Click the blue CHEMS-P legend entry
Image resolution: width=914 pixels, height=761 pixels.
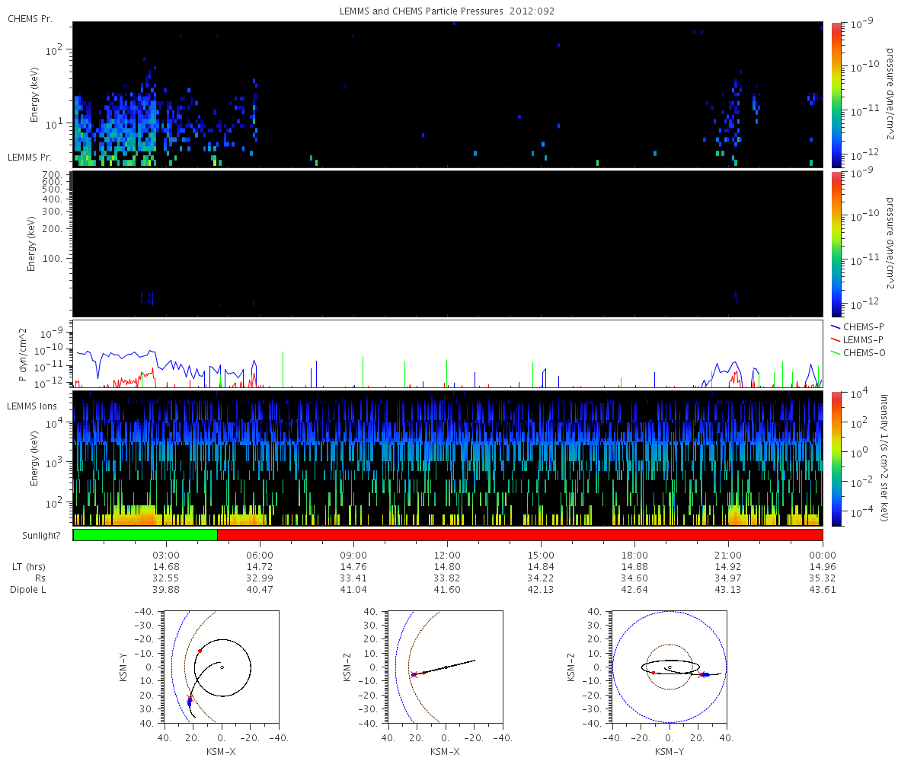click(858, 326)
